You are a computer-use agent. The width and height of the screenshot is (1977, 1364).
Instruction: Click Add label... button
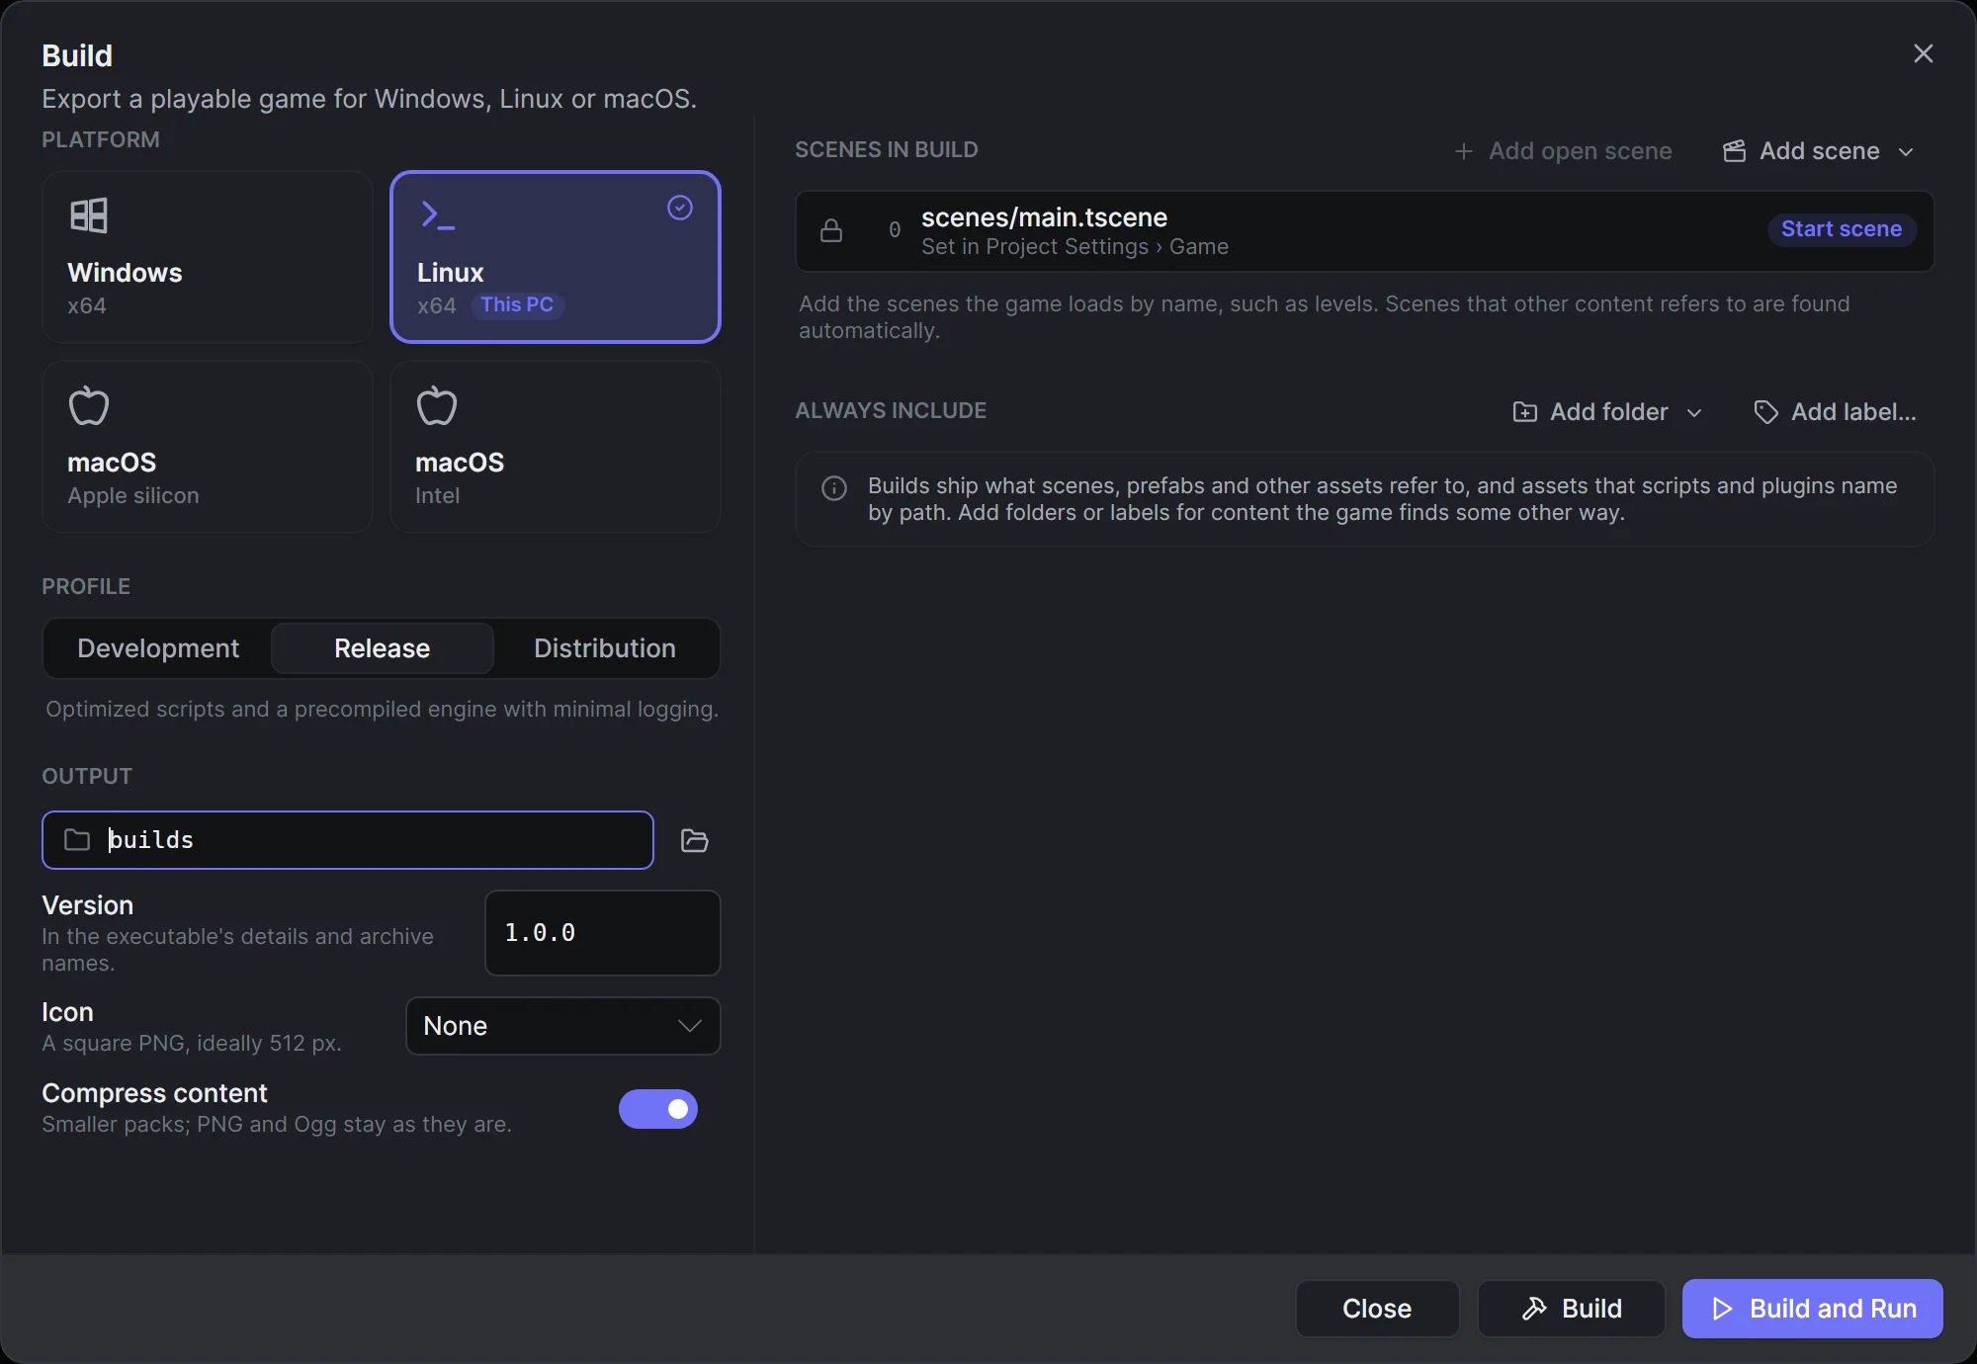click(1835, 412)
